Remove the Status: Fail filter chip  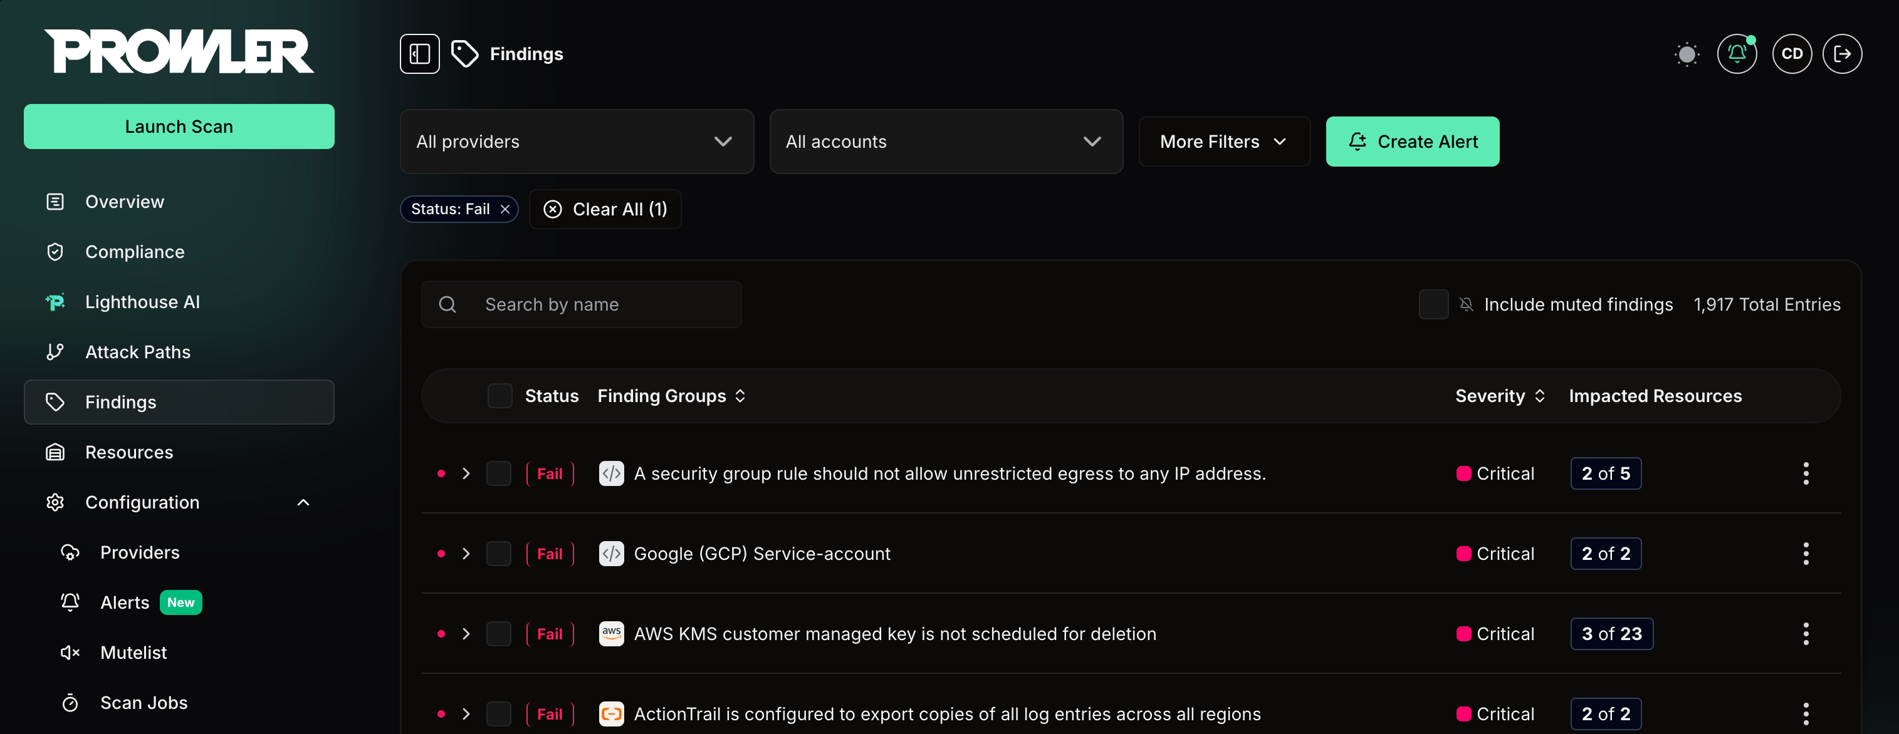(505, 209)
